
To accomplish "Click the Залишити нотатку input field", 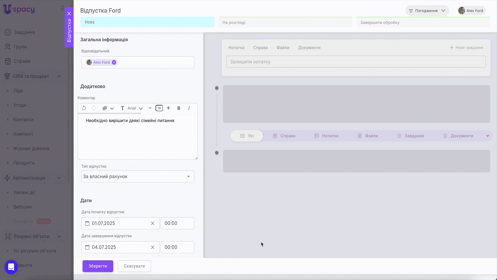I will [356, 62].
